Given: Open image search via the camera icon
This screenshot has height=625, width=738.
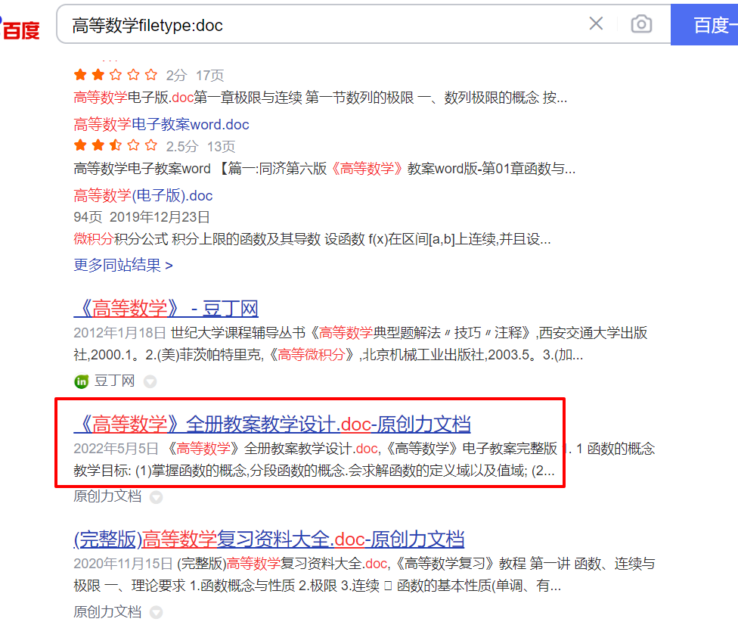Looking at the screenshot, I should 641,23.
